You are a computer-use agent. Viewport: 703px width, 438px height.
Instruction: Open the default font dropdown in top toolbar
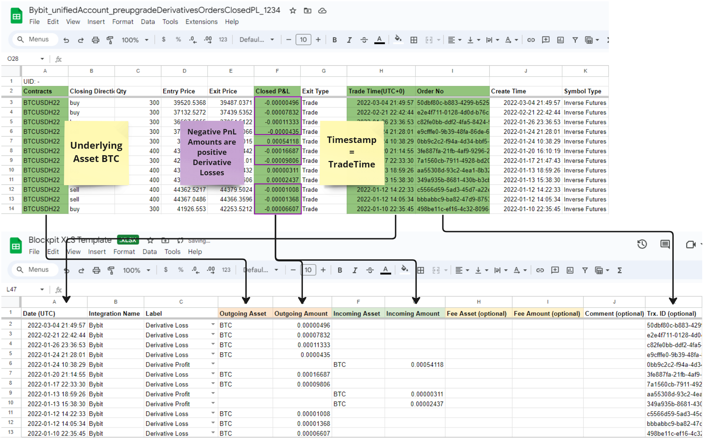(x=257, y=40)
